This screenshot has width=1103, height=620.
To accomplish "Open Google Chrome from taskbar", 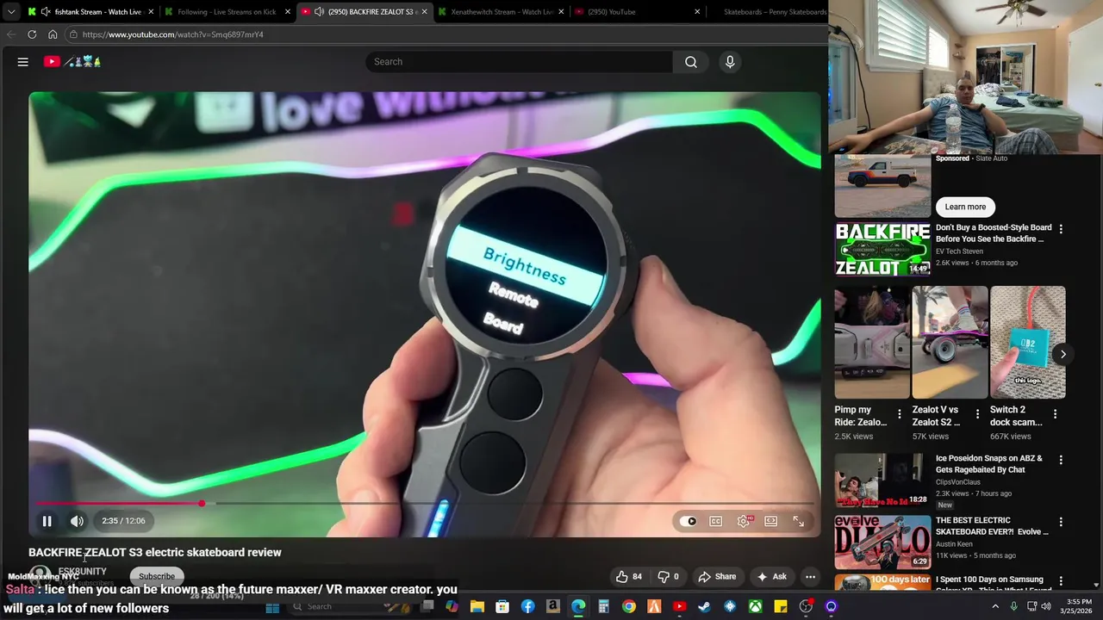I will [x=629, y=607].
